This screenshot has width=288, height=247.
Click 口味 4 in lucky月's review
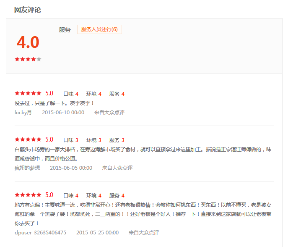pos(71,94)
